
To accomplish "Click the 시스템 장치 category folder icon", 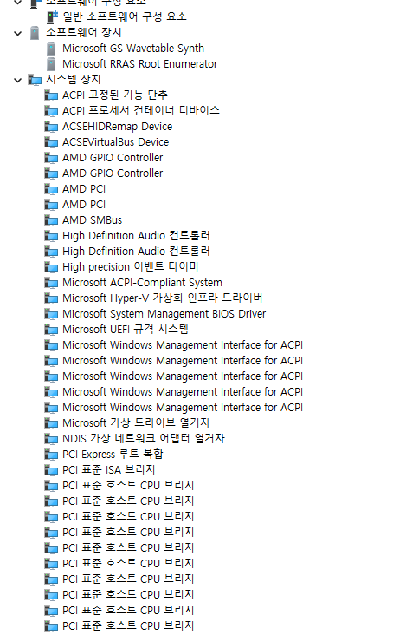I will click(35, 80).
